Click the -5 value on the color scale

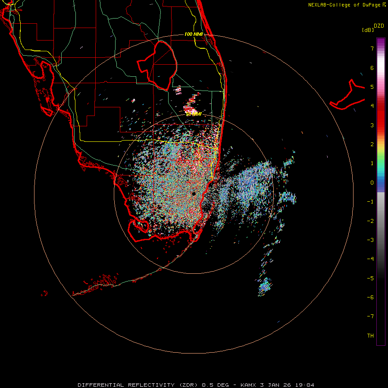370,278
